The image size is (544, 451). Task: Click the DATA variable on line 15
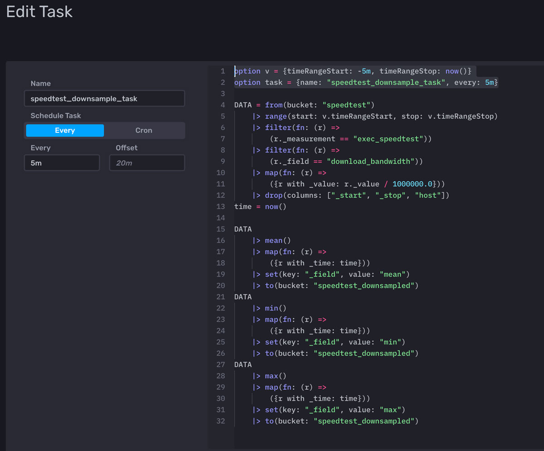242,229
